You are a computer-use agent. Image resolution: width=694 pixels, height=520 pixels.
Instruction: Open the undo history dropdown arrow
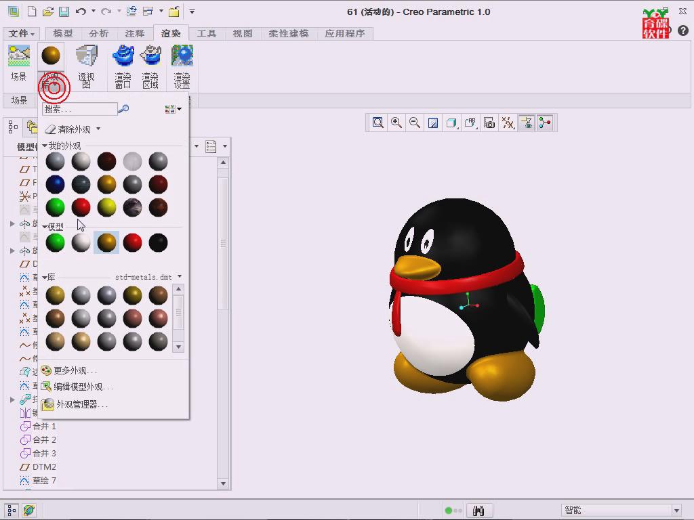click(x=94, y=11)
